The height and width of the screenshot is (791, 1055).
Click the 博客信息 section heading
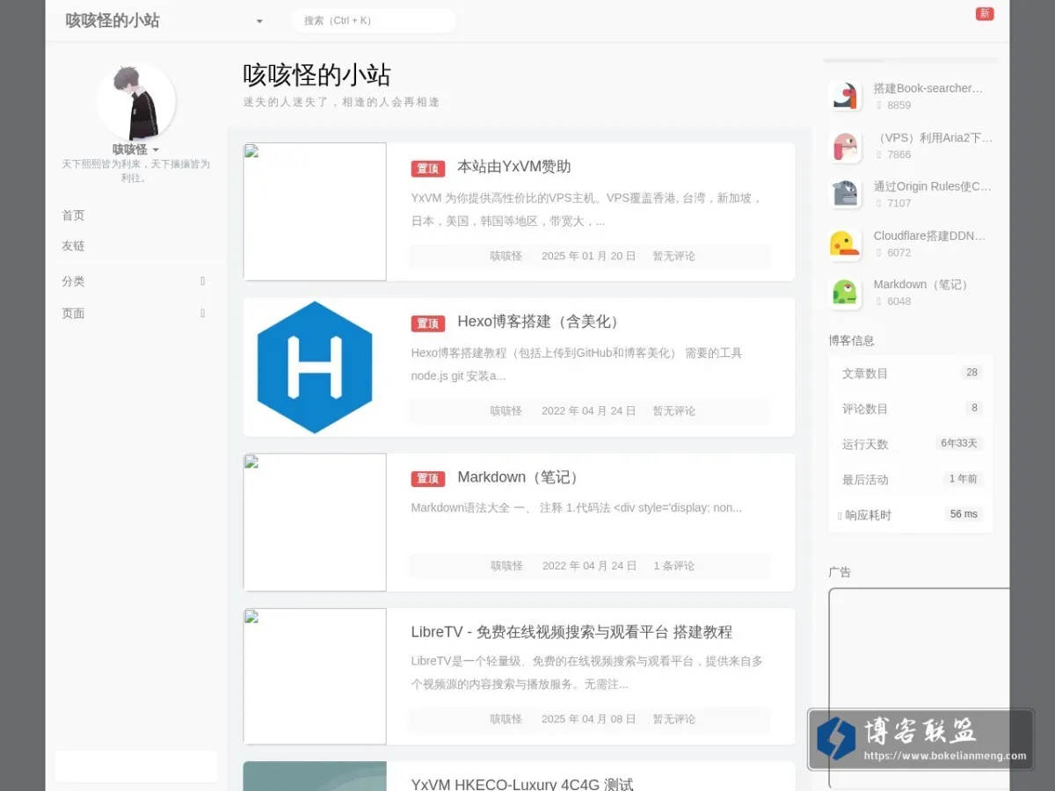(851, 340)
